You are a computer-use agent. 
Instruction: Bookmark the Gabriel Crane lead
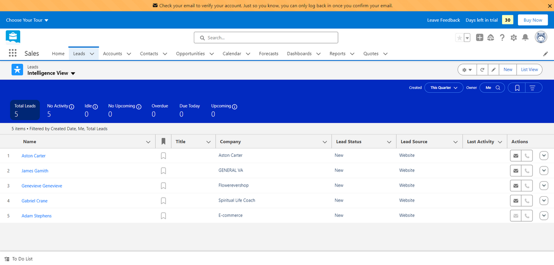point(163,201)
